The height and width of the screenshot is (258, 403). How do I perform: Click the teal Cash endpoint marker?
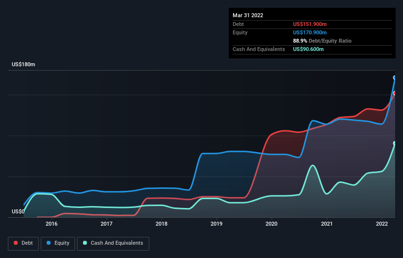395,143
